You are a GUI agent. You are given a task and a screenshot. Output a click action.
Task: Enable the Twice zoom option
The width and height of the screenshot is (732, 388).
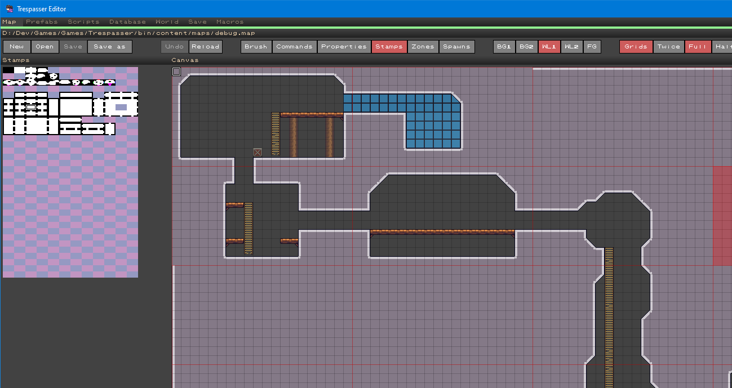point(668,47)
